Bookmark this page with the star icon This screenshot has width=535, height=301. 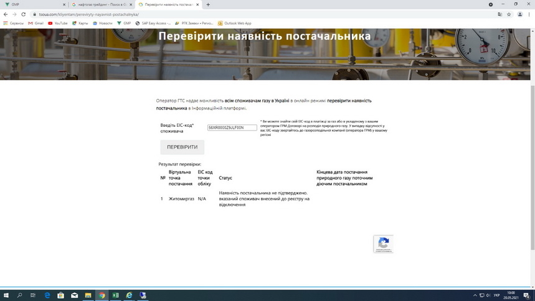pos(509,14)
